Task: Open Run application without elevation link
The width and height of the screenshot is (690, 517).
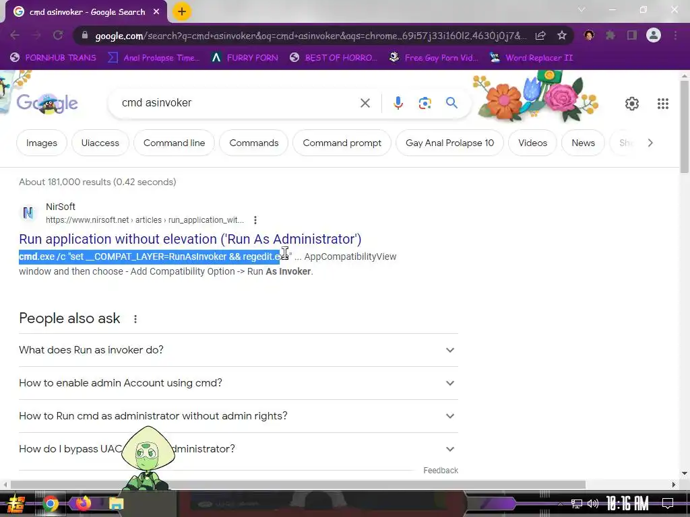Action: pyautogui.click(x=190, y=239)
